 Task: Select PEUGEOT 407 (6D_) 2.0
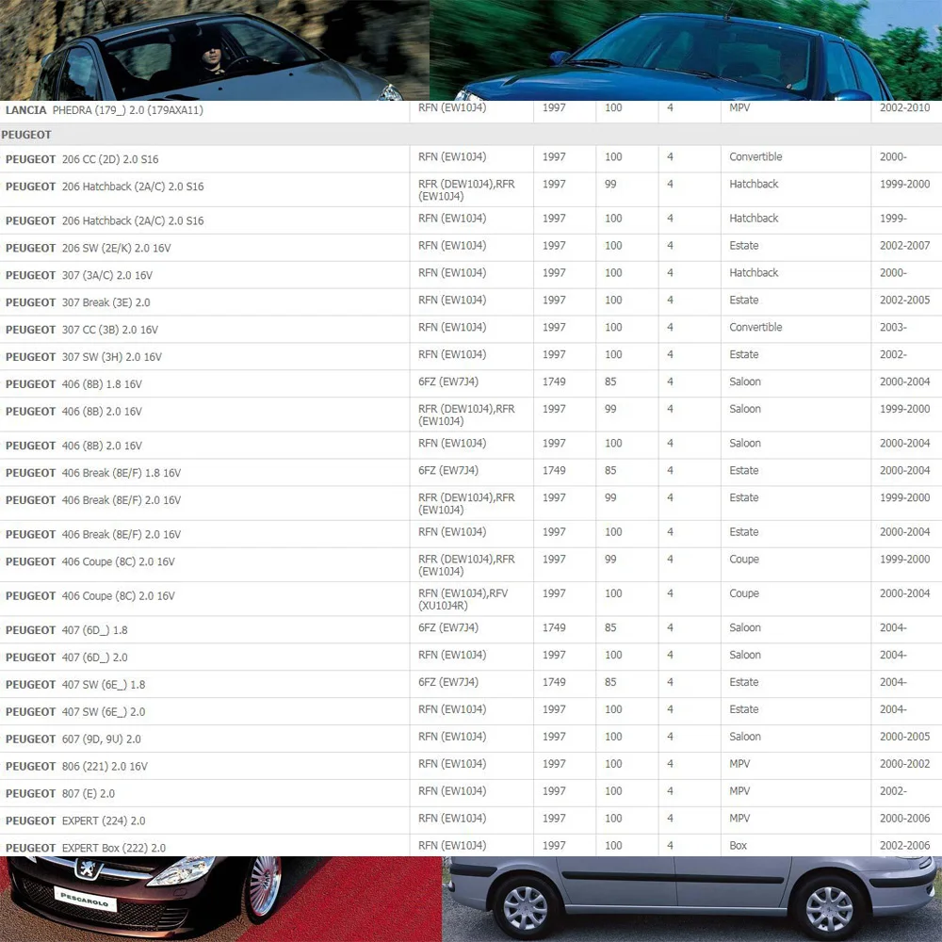pos(67,658)
